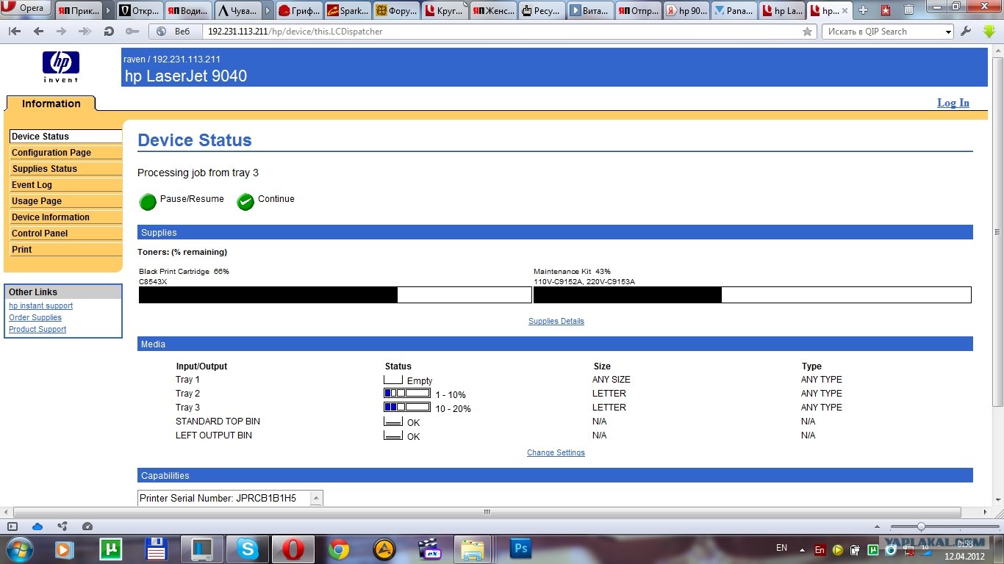
Task: Click the Maintenance Kit level bar
Action: point(753,294)
